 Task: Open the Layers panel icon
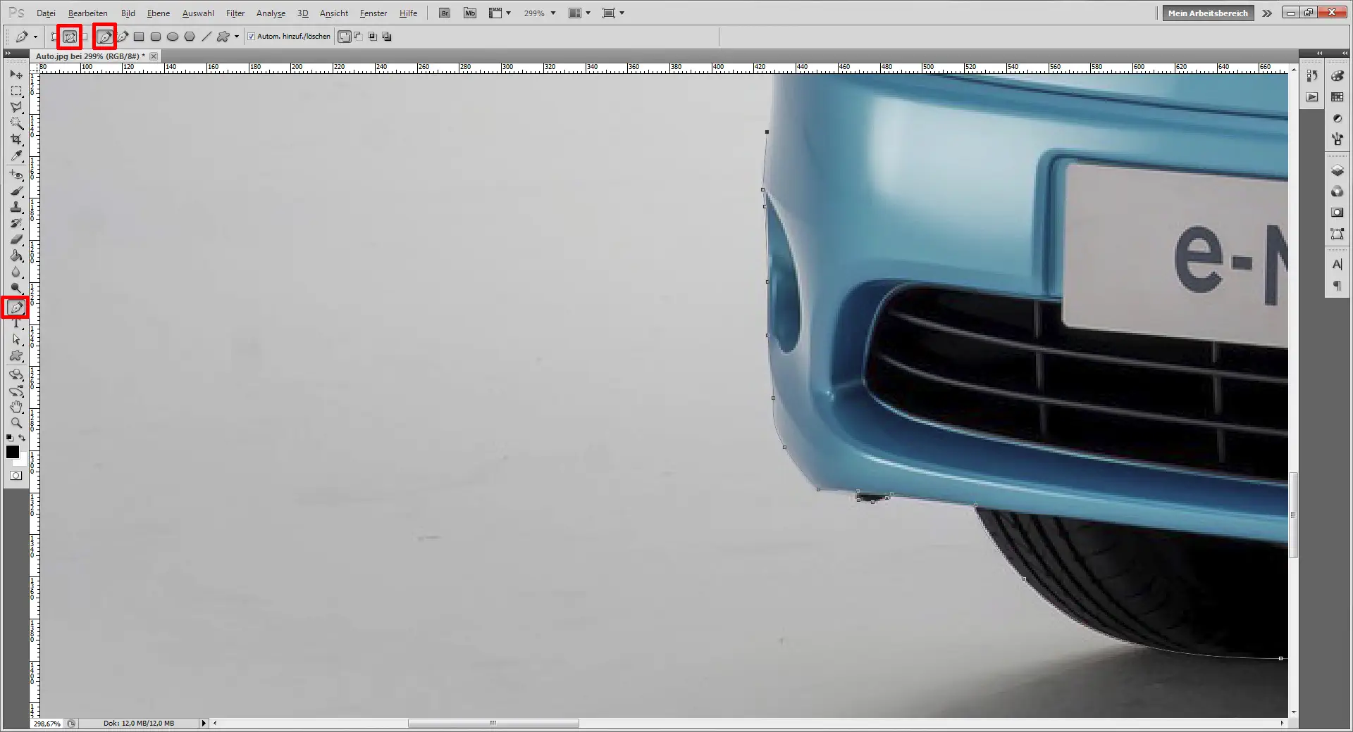pos(1336,169)
